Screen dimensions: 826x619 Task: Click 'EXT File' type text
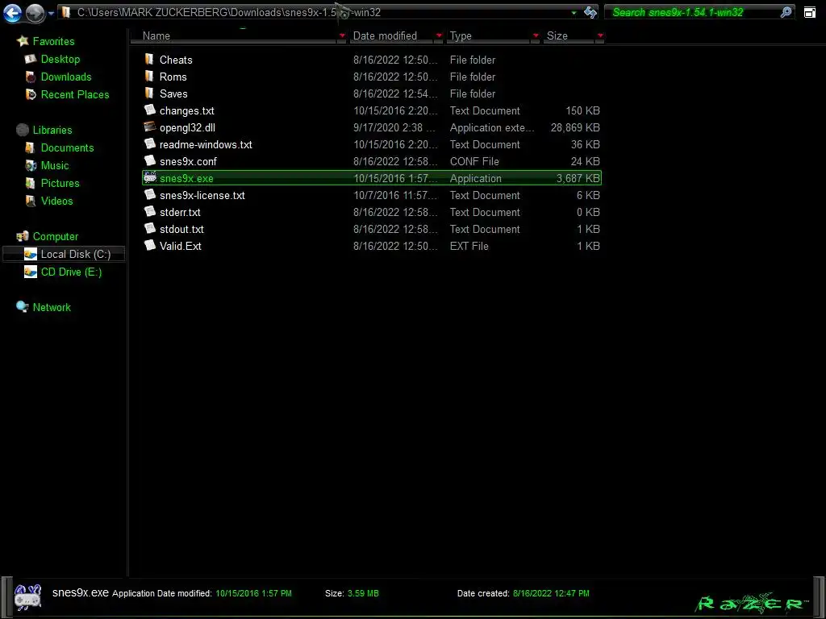tap(469, 247)
